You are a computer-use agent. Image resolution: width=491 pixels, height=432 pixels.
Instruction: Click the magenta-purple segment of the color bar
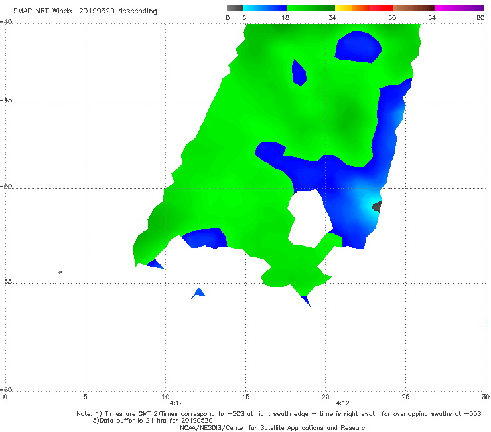[x=459, y=8]
